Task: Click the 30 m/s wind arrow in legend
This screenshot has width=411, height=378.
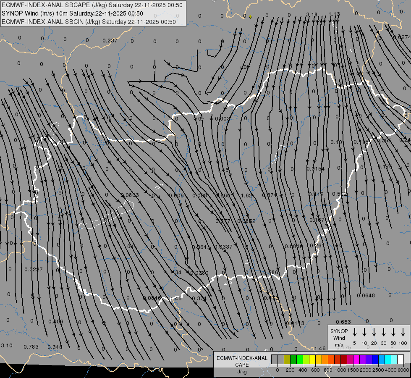Action: click(x=384, y=332)
